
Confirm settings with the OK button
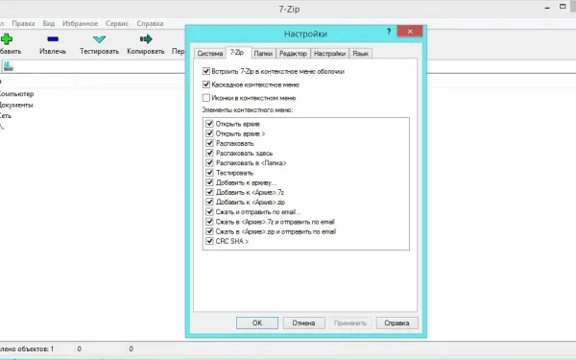[257, 323]
